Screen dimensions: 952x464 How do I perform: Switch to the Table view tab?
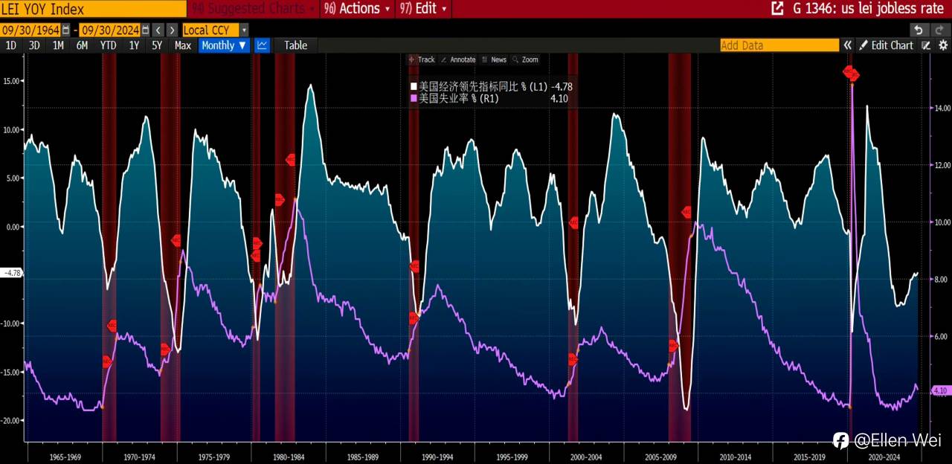(x=295, y=45)
